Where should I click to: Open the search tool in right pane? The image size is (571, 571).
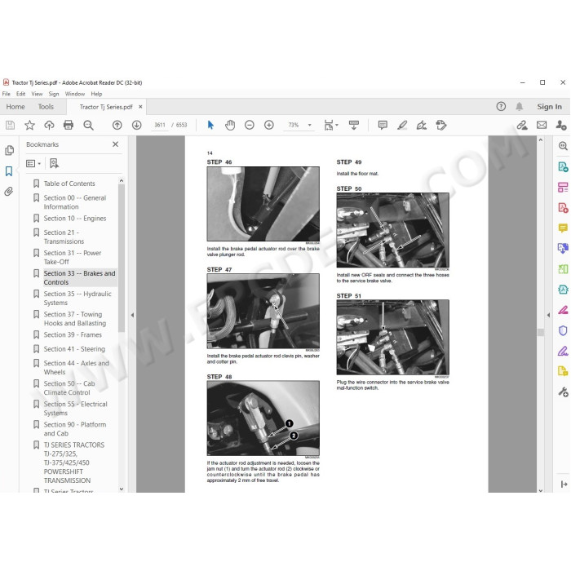tap(563, 146)
